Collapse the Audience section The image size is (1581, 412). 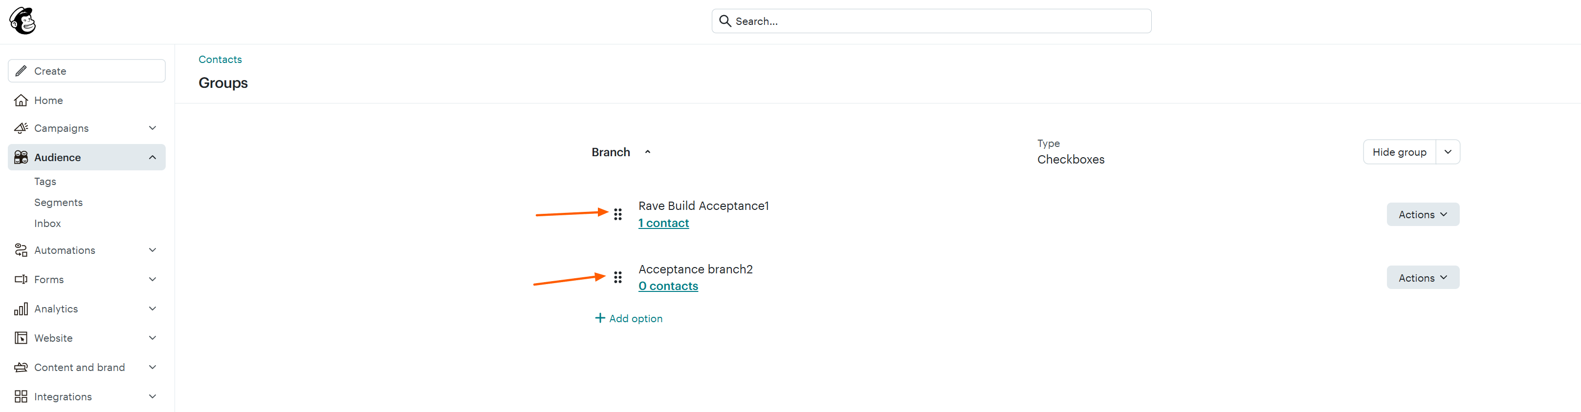[x=152, y=158]
